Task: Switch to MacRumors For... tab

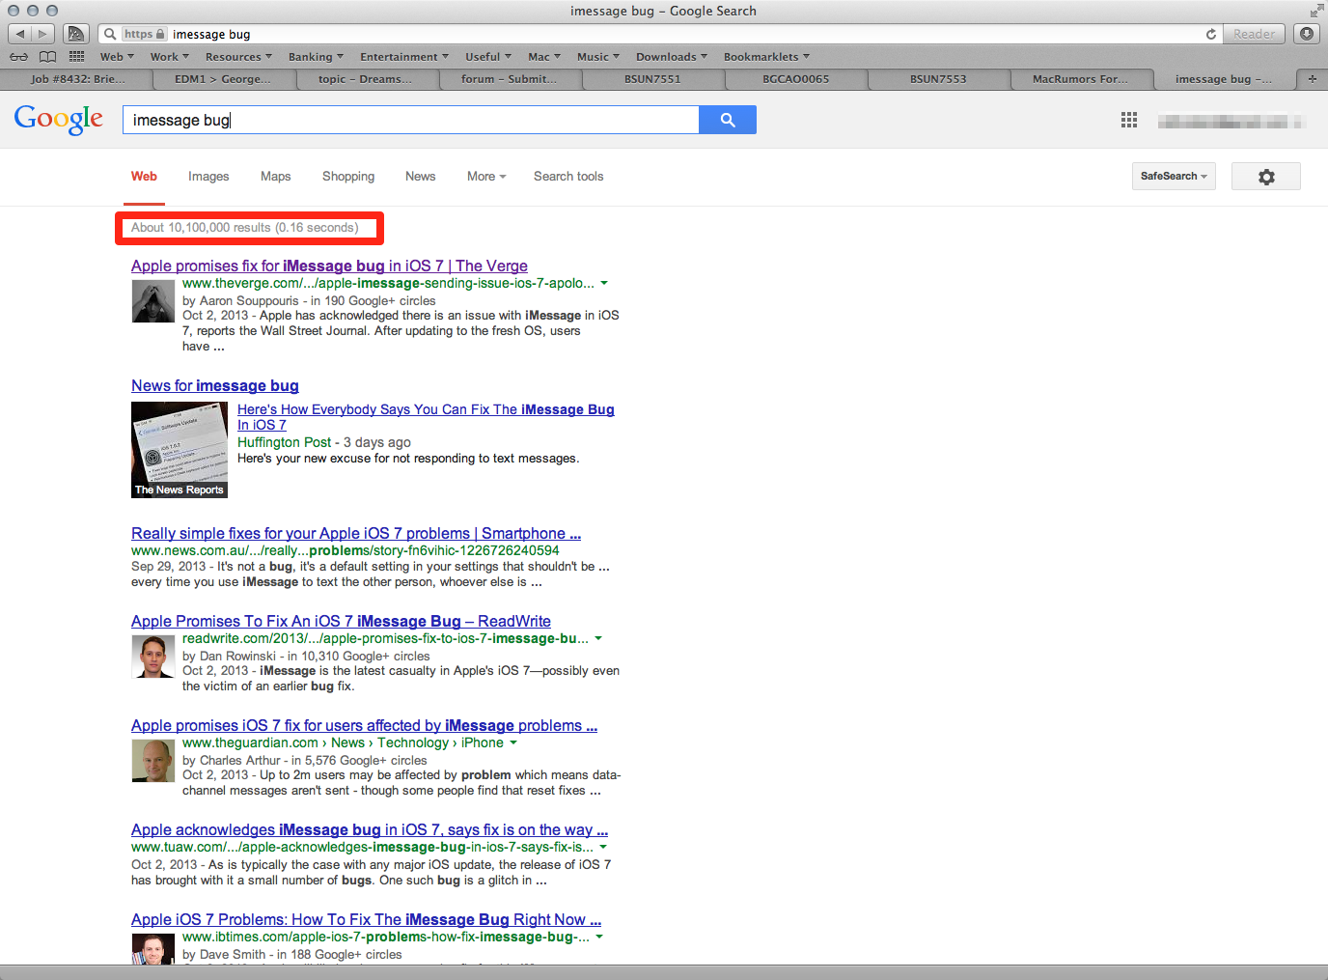Action: (x=1081, y=79)
